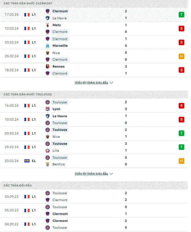This screenshot has width=191, height=232.
Task: Click the Metz club crest
Action: pyautogui.click(x=47, y=25)
